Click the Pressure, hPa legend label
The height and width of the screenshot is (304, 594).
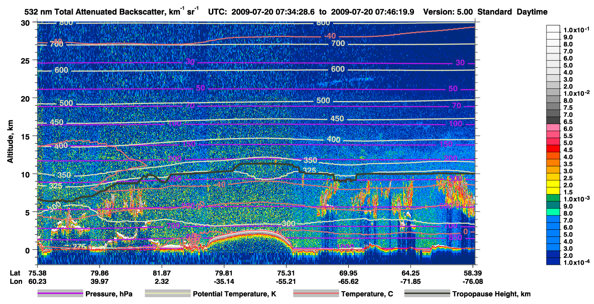[109, 294]
